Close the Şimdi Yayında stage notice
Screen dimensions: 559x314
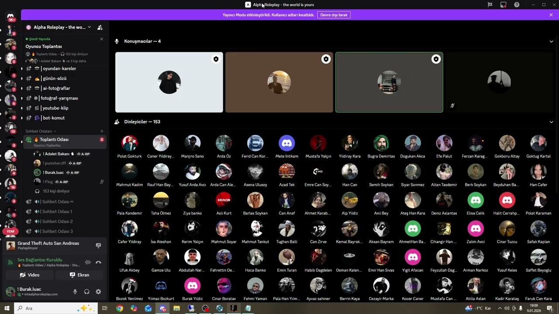[x=102, y=39]
